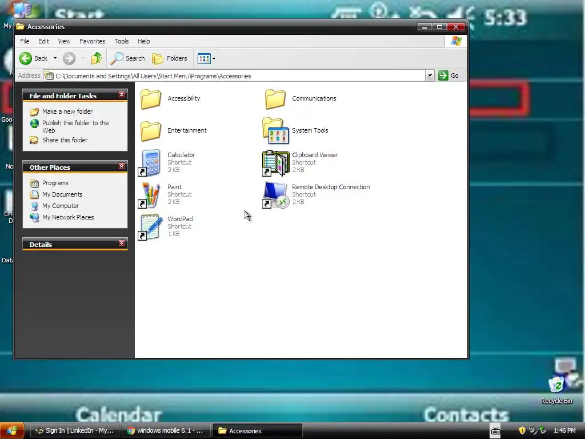
Task: Click the security shield tray icon
Action: tap(522, 430)
